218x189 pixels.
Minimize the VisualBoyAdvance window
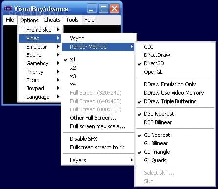92,8
